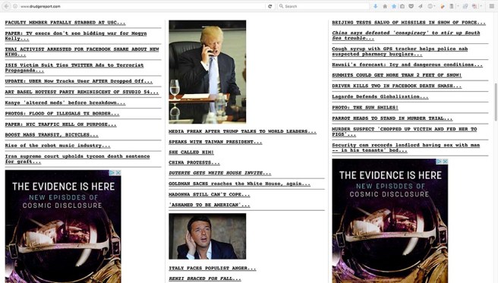Bookmark this page with the star icon
Image resolution: width=498 pixels, height=283 pixels.
(394, 6)
